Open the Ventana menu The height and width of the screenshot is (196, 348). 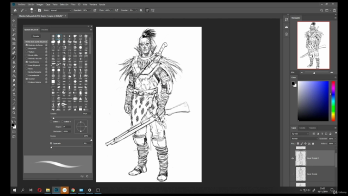[x=93, y=4]
